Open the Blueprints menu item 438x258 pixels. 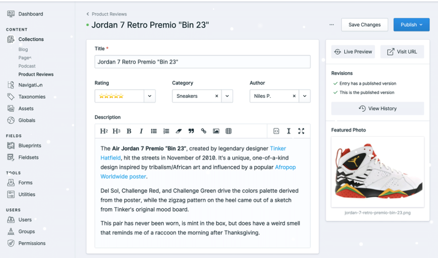30,145
